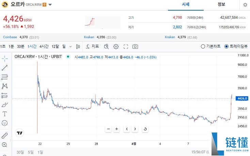Click the chart symbol title ORCA/KRW · 1시간 · UPBIT
The image size is (250, 156).
point(38,57)
